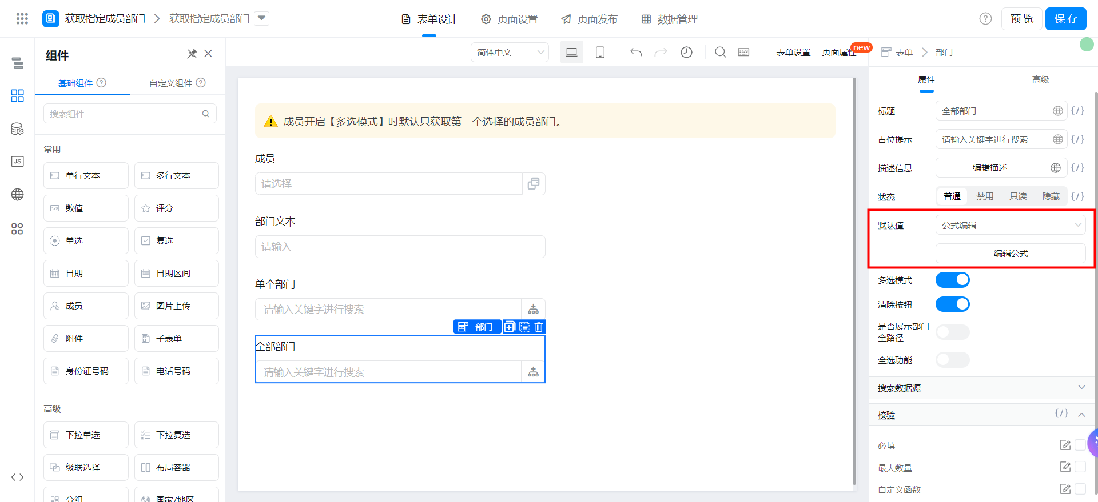
Task: Set status to 只读
Action: pos(1018,196)
